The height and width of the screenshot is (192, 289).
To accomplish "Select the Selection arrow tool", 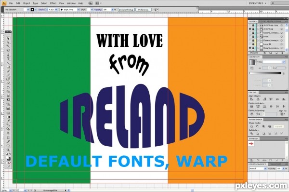I will click(x=8, y=39).
